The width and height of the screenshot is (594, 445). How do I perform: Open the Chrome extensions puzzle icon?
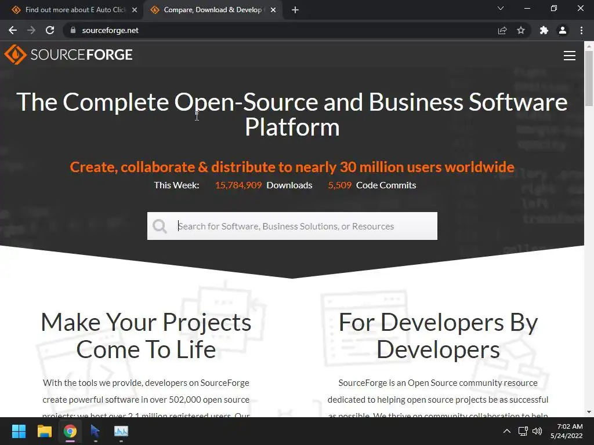(544, 30)
